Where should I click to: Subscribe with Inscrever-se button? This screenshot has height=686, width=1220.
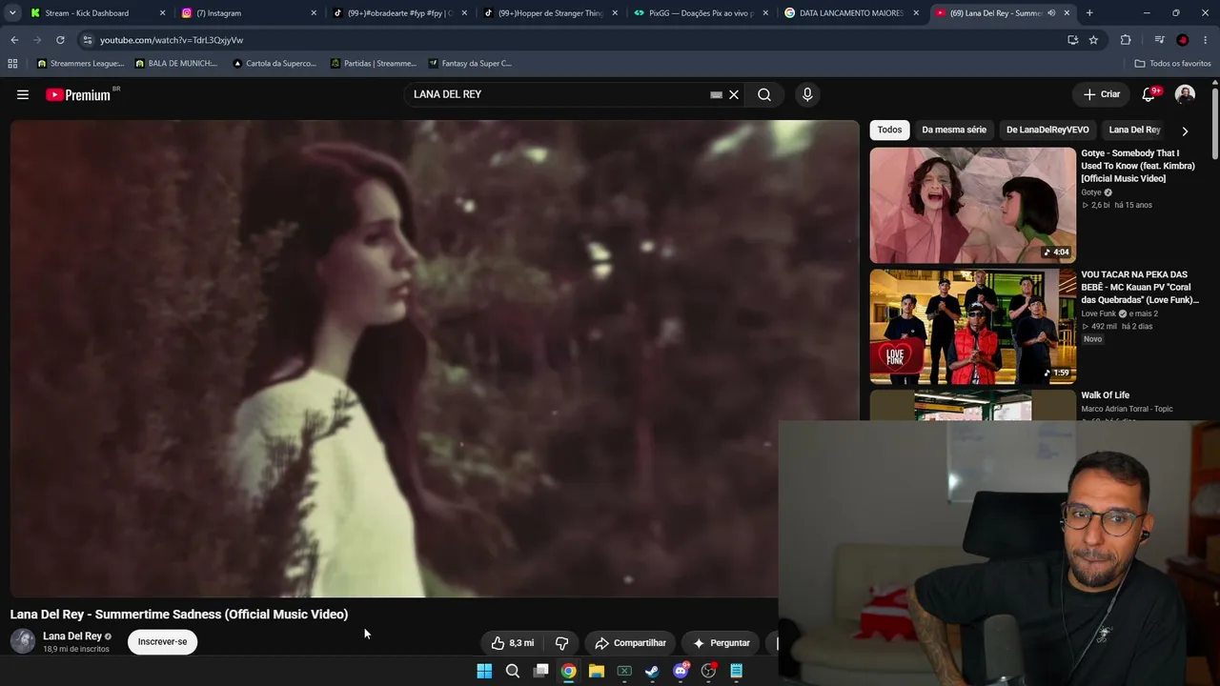162,642
